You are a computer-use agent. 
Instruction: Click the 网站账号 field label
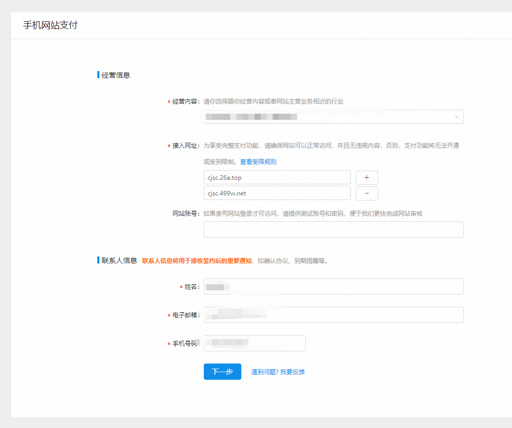[186, 214]
